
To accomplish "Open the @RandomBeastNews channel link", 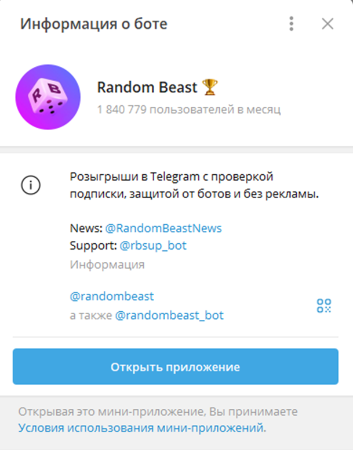I will point(163,228).
